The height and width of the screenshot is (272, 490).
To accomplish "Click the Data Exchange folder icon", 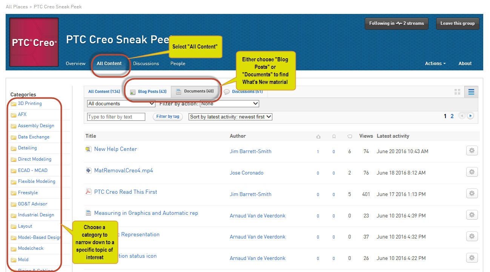I will [14, 137].
